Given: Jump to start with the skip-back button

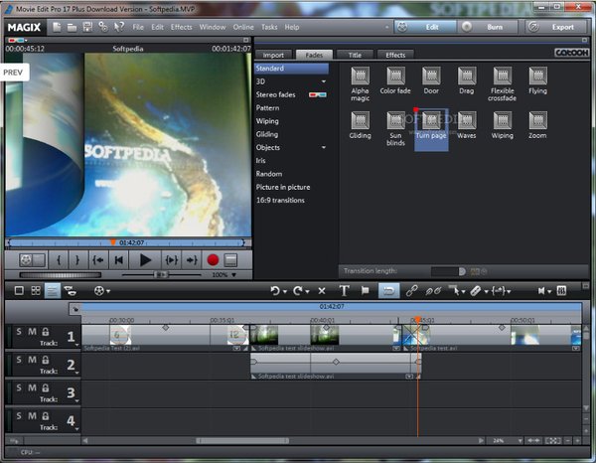Looking at the screenshot, I should (118, 259).
